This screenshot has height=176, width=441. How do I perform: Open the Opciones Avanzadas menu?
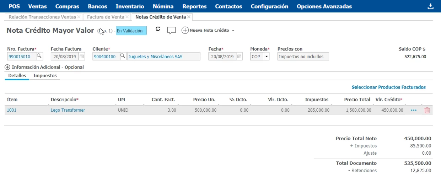click(x=324, y=6)
